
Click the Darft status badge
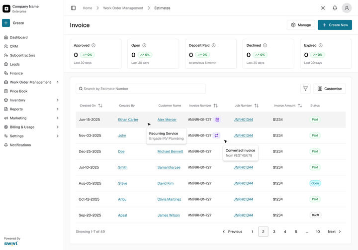(x=315, y=215)
